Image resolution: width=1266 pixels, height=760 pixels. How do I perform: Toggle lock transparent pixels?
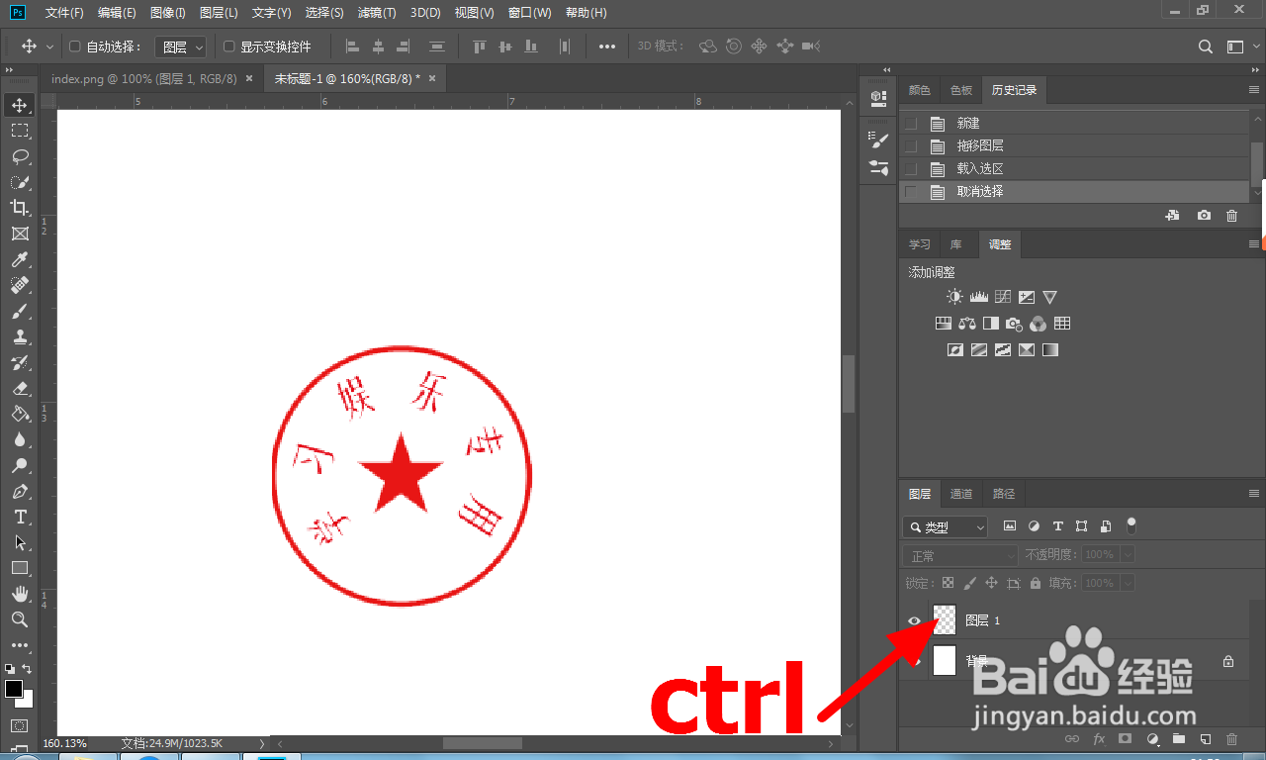(x=948, y=584)
